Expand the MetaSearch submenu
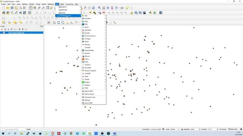 click(x=68, y=7)
